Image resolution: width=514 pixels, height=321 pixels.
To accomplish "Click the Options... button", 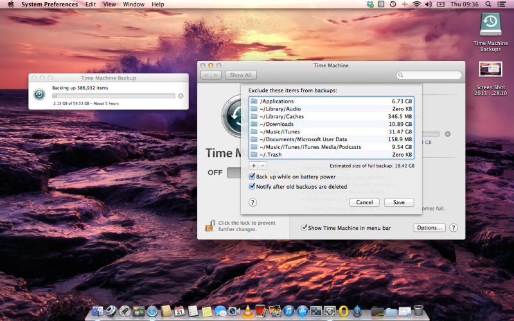I will 429,228.
